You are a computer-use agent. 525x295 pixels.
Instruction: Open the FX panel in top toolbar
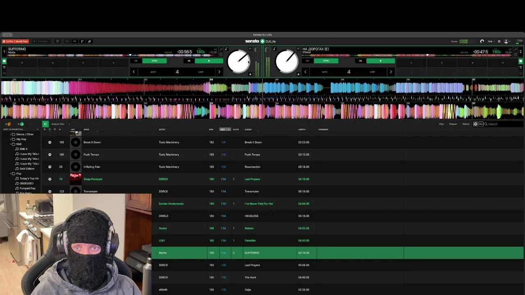click(75, 41)
